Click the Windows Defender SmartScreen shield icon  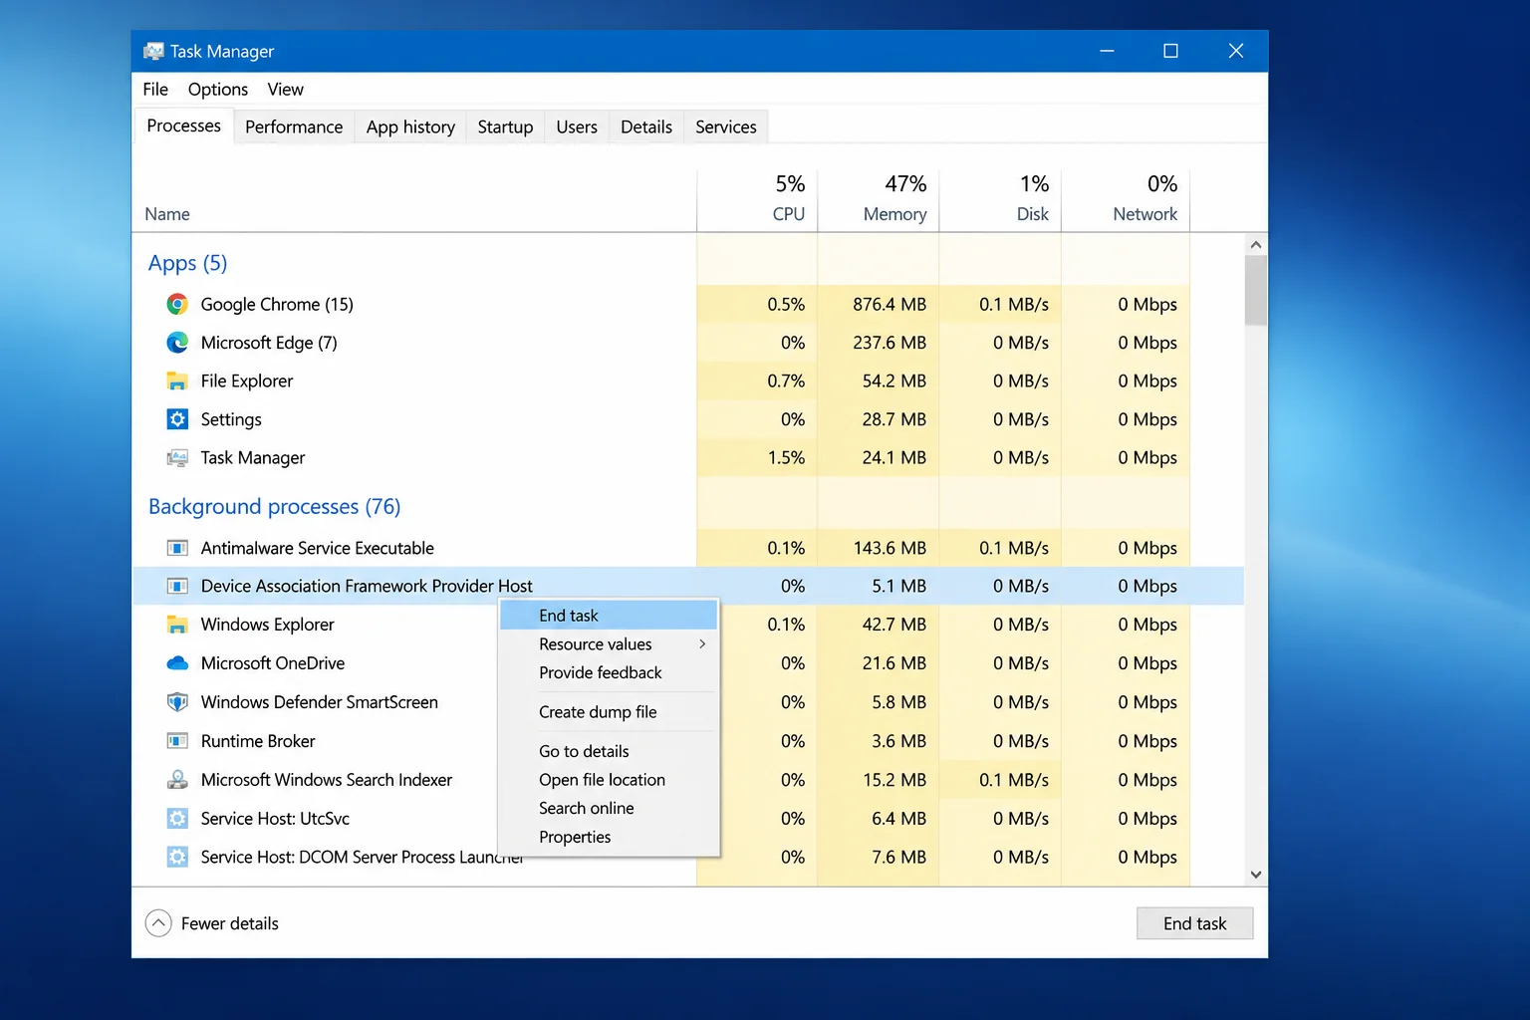tap(177, 702)
